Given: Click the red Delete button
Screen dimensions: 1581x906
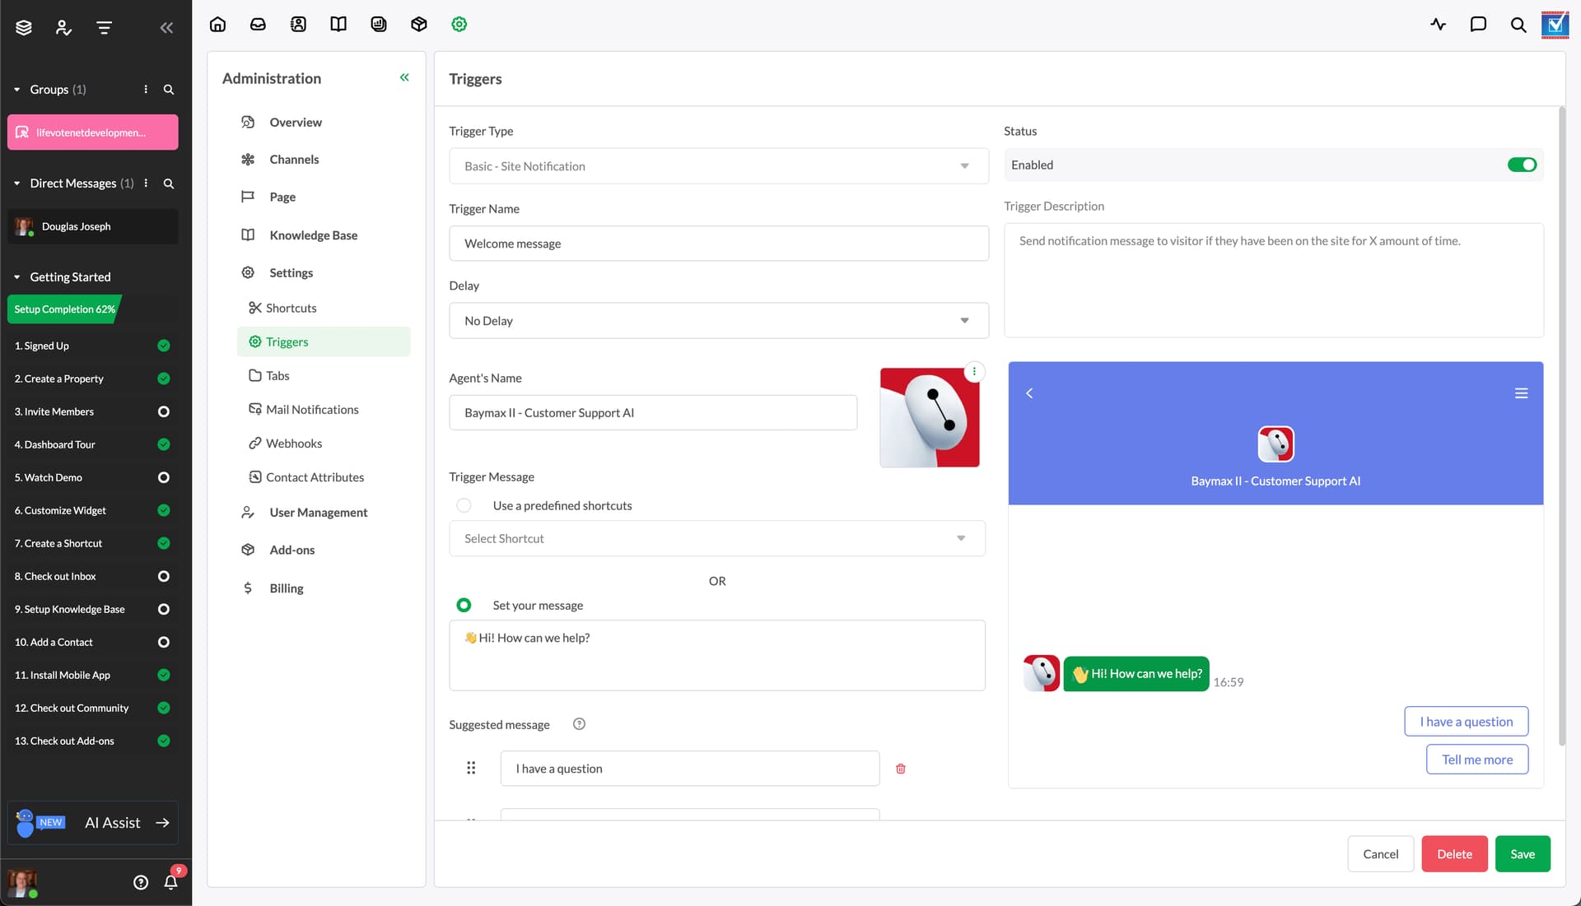Looking at the screenshot, I should click(x=1454, y=854).
